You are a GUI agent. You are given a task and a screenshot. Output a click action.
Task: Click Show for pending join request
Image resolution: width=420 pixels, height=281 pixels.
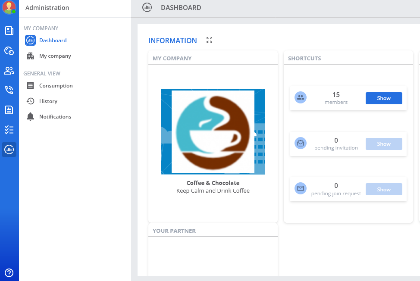click(383, 190)
